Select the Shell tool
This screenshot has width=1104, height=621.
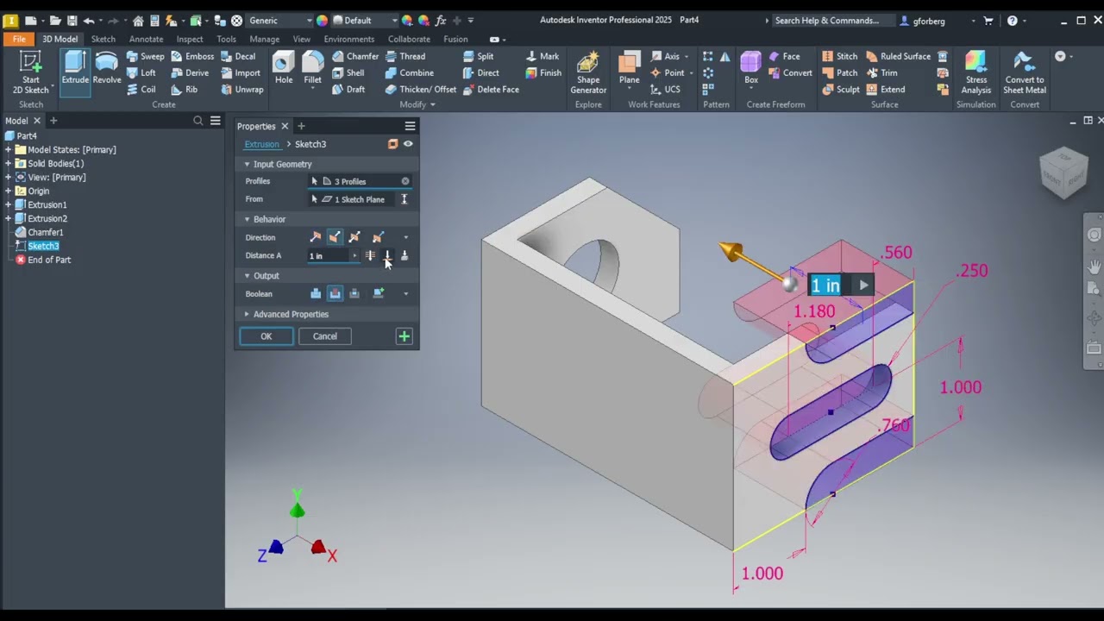348,72
